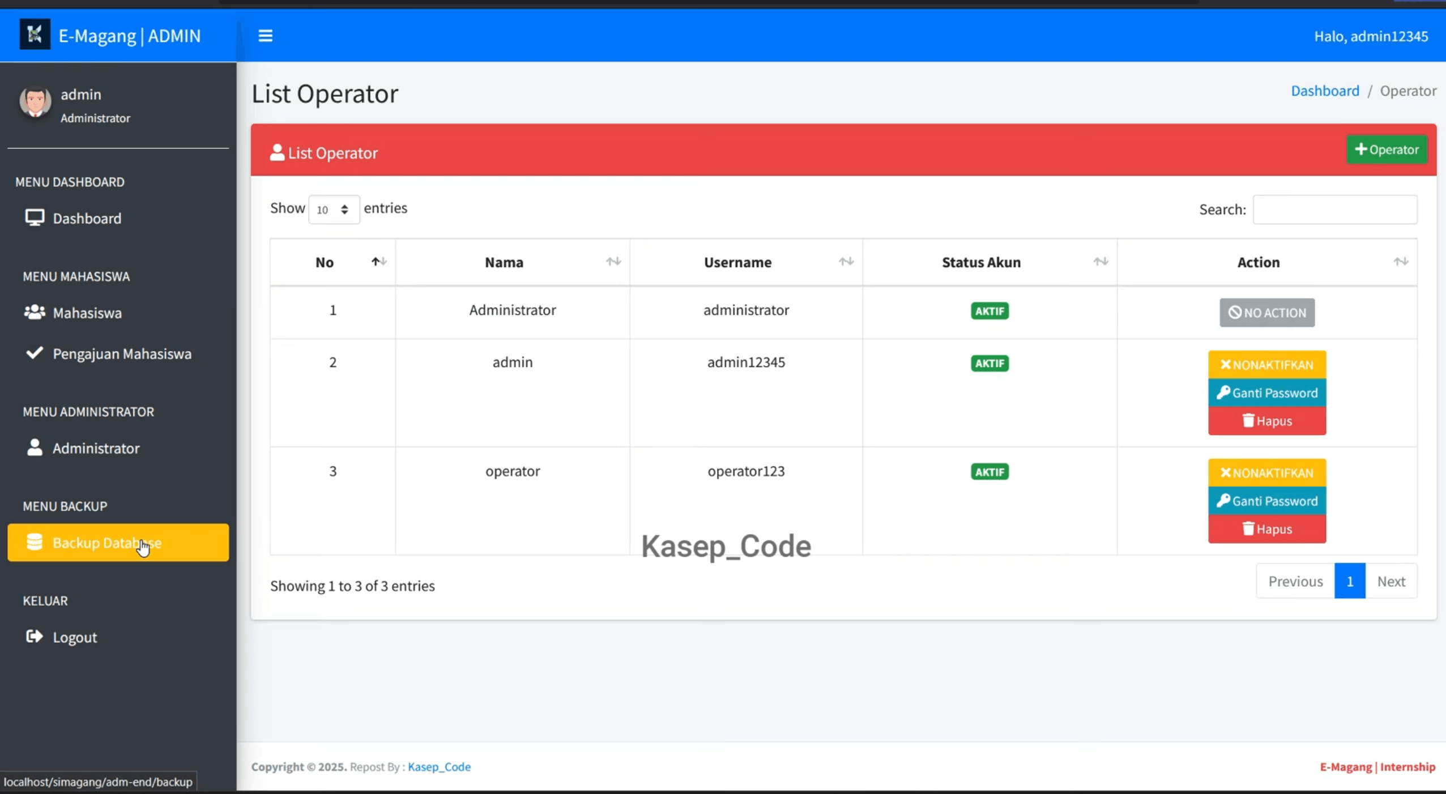Click AKTIF badge in operator123 row
The height and width of the screenshot is (794, 1446).
click(x=989, y=472)
